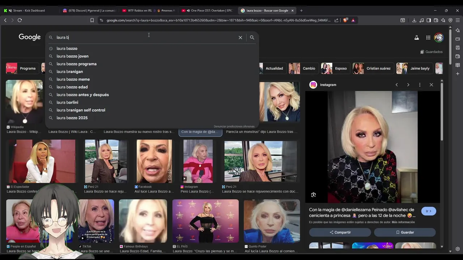Filter images by the Cambio chip
The width and height of the screenshot is (463, 260).
click(303, 68)
